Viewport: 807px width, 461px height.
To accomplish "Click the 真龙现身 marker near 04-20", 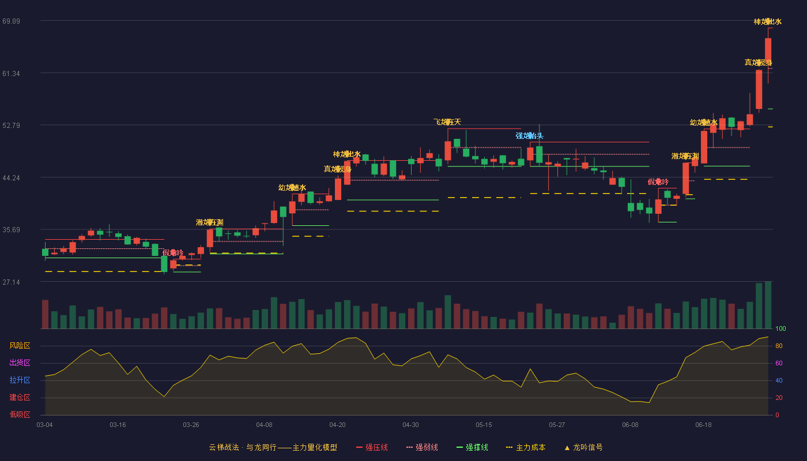I will point(338,169).
